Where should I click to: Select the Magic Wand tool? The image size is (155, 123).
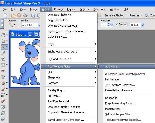click(x=3, y=47)
